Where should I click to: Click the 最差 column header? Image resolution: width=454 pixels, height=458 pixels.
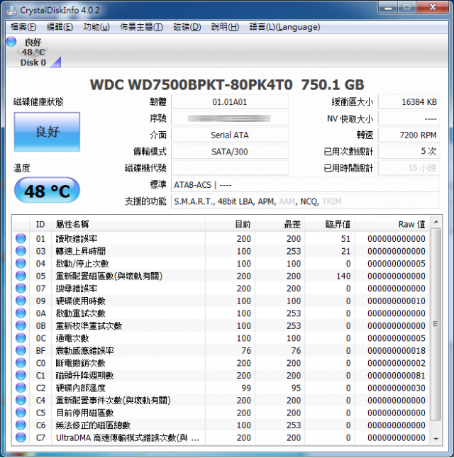pos(279,224)
